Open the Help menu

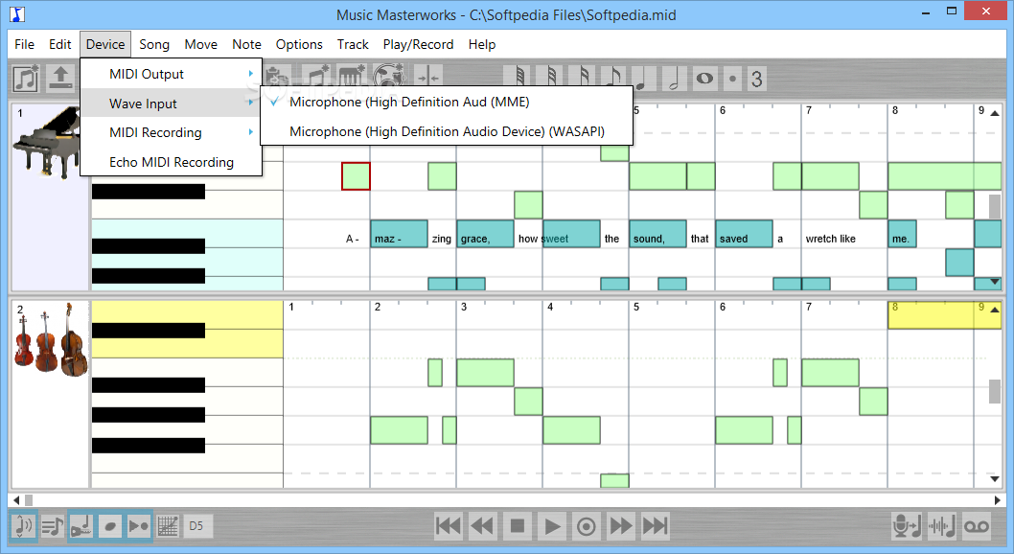[482, 45]
